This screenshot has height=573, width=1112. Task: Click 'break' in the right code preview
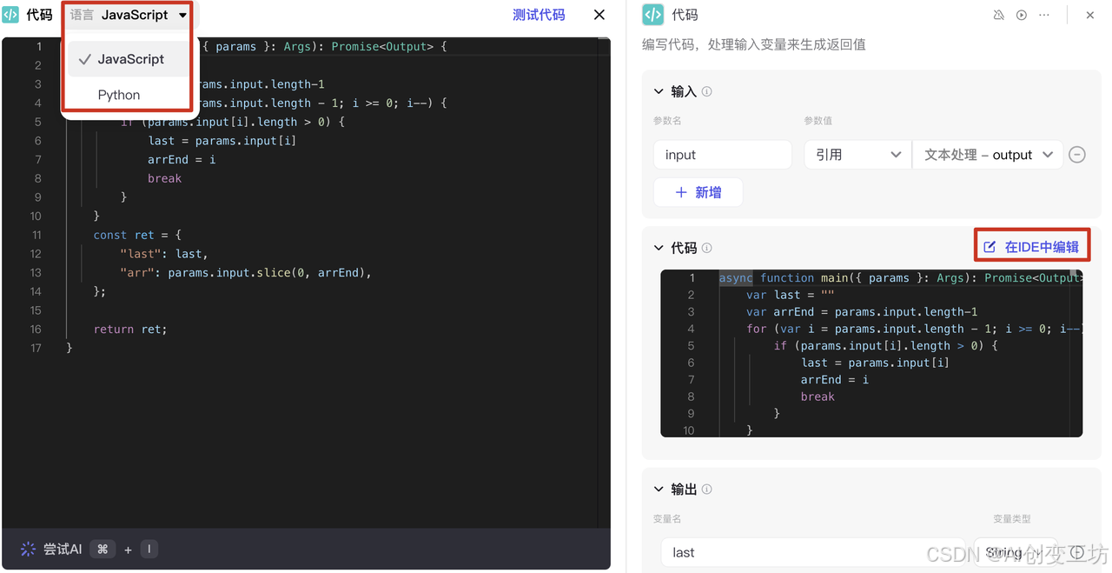click(817, 396)
